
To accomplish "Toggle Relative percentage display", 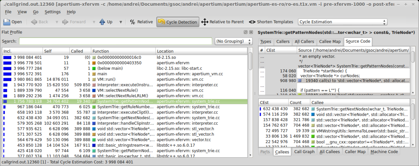I will tap(141, 22).
